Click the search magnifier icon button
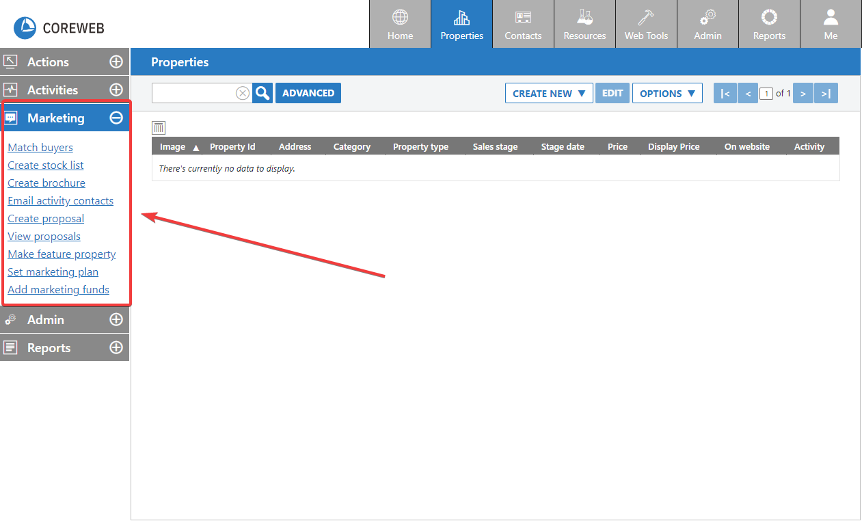Viewport: 862px width, 521px height. coord(262,93)
